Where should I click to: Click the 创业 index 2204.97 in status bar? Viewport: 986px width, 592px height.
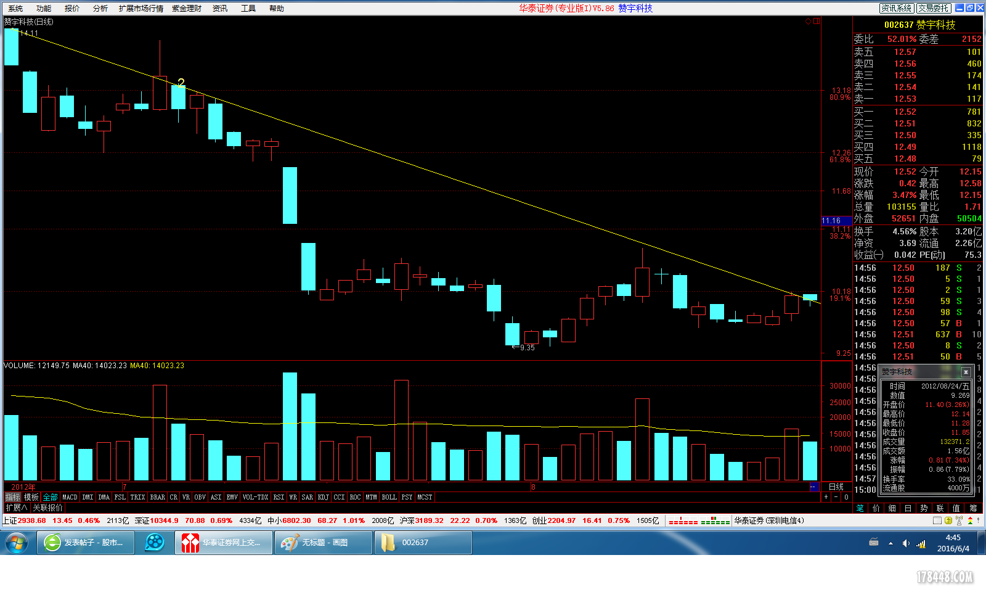(554, 520)
